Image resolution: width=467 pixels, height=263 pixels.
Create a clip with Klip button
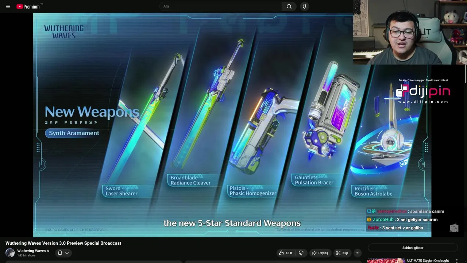click(342, 253)
